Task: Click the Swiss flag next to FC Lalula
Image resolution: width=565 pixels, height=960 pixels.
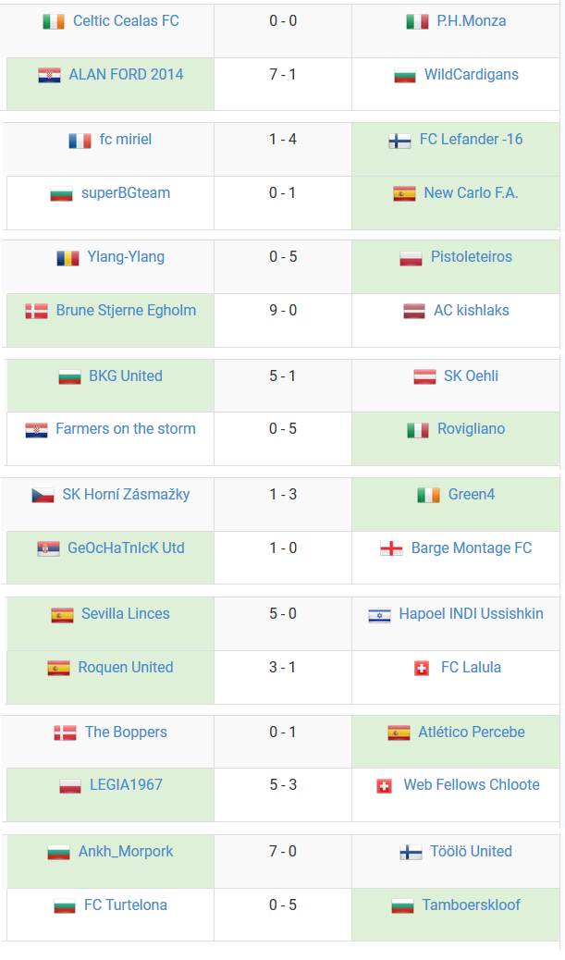Action: tap(422, 669)
